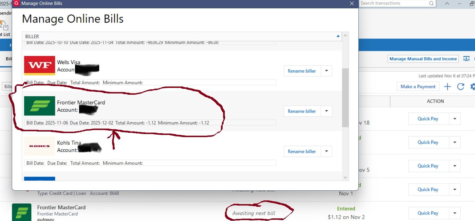Click the Make a Payment button

[x=418, y=87]
